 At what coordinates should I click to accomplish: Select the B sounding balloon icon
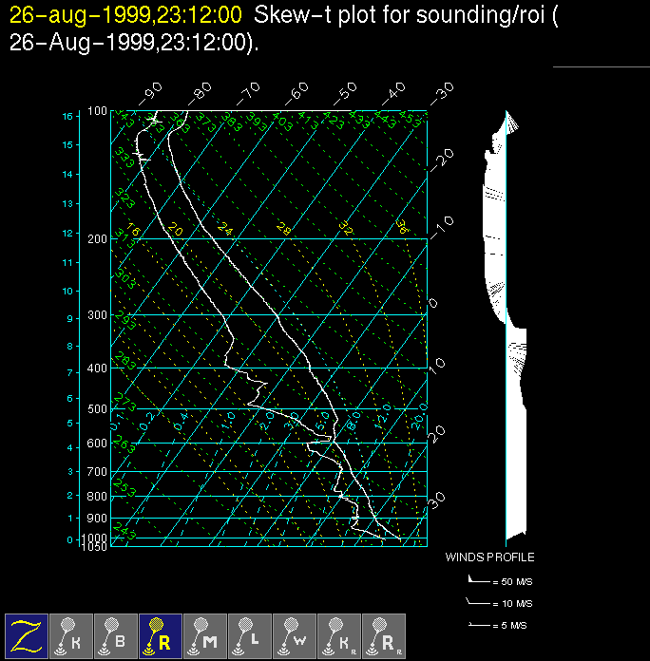click(116, 634)
